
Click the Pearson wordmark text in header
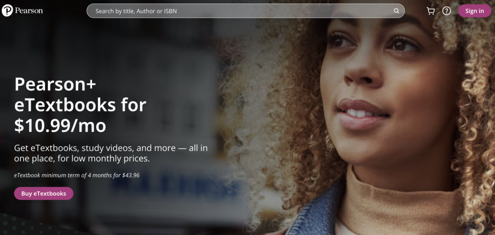29,11
